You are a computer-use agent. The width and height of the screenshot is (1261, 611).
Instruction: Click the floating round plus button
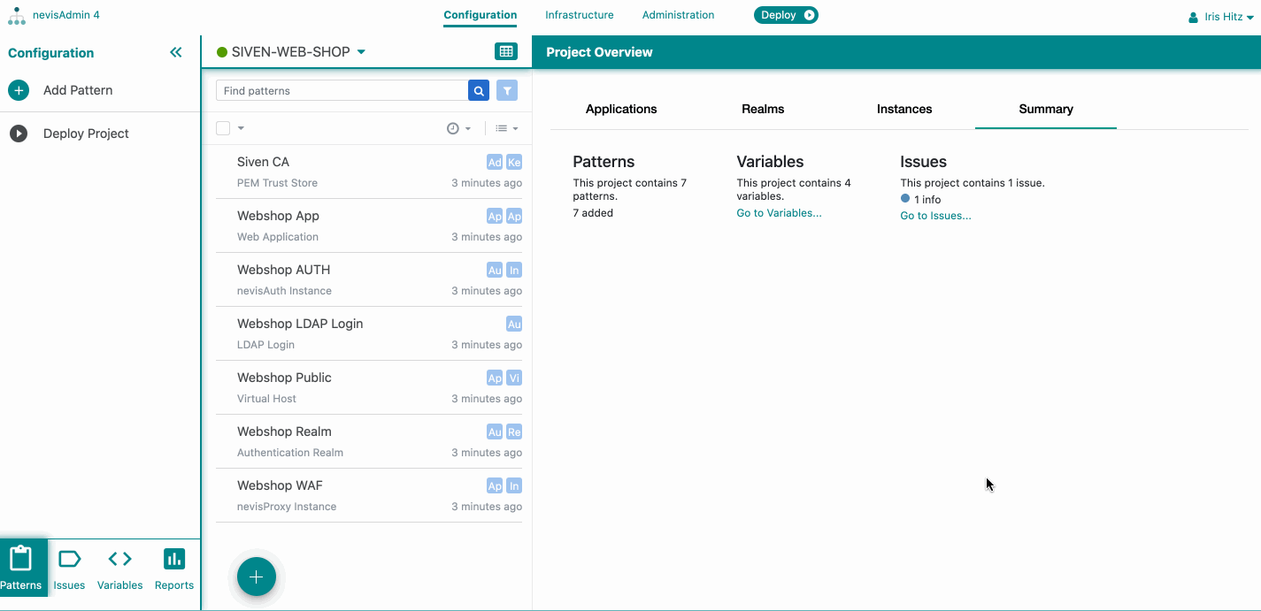coord(257,577)
